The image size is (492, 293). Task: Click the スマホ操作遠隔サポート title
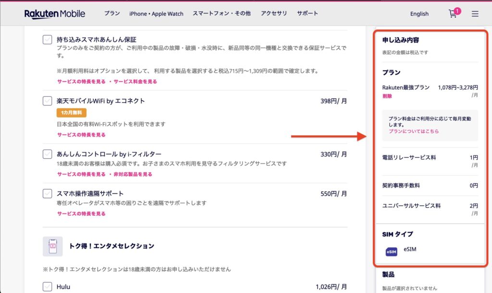[90, 193]
